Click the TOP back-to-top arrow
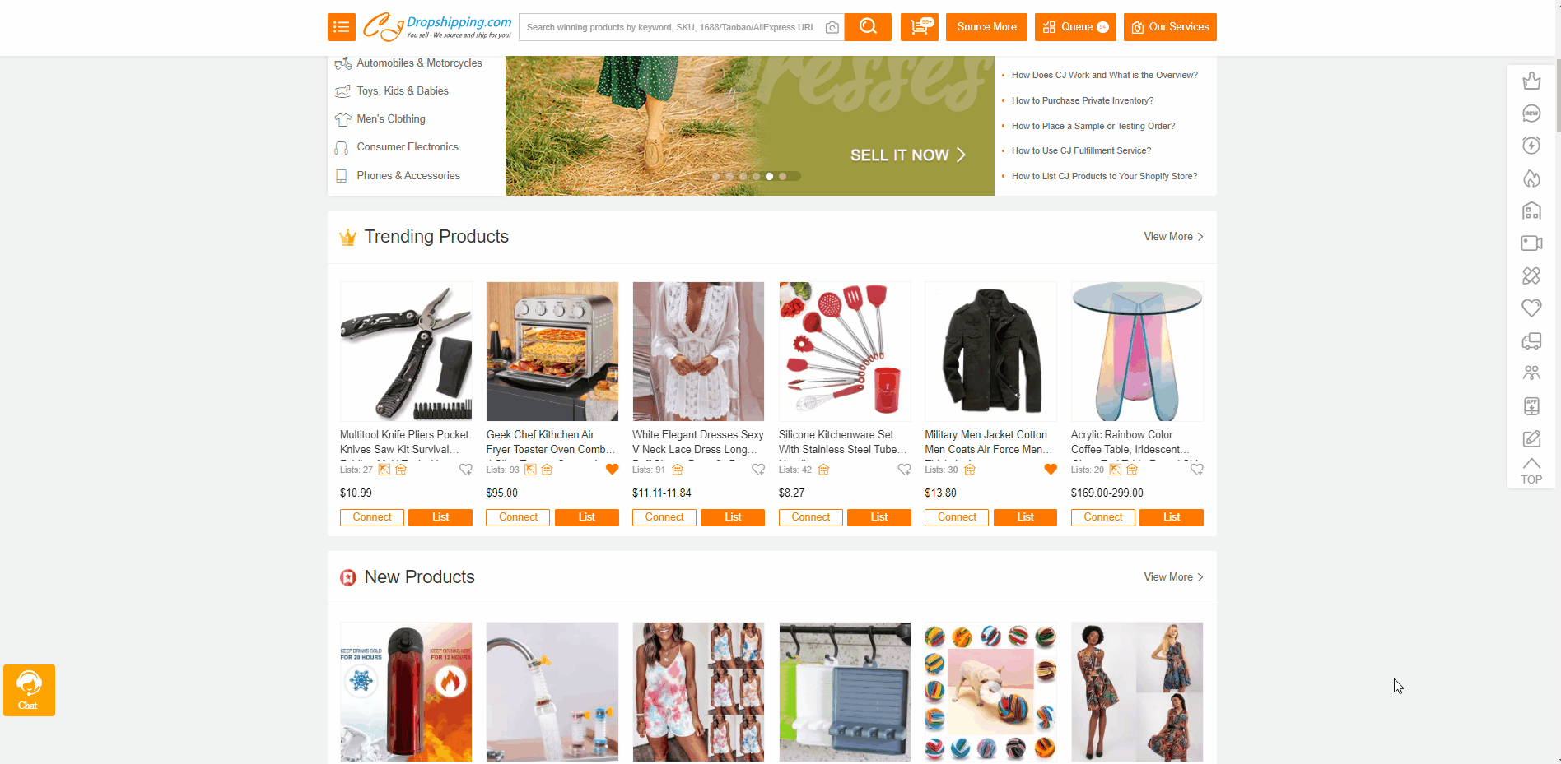This screenshot has width=1561, height=764. [x=1531, y=471]
